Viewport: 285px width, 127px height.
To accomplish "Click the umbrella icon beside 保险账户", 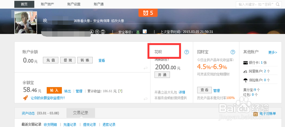I will coord(246,80).
